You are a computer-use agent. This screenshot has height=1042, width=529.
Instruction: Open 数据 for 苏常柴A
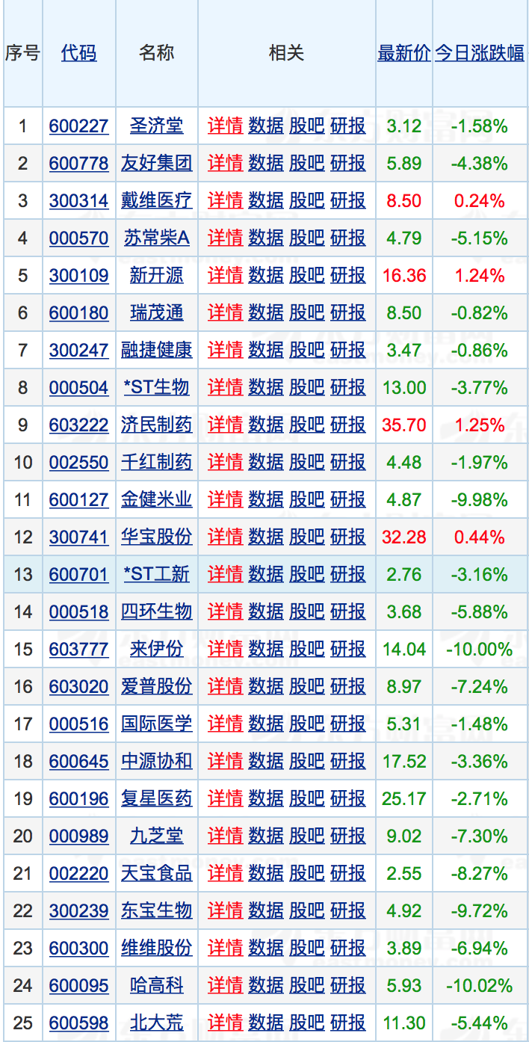pos(266,238)
